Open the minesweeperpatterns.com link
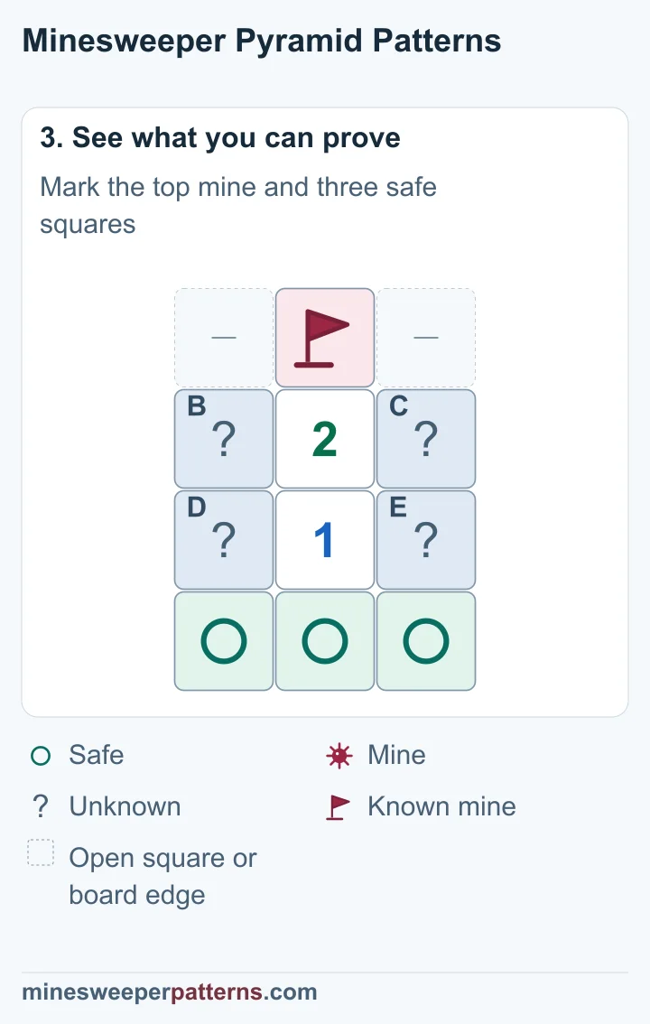 point(170,992)
